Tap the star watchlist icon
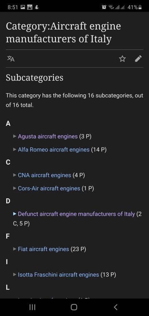The height and width of the screenshot is (316, 149). click(x=123, y=59)
